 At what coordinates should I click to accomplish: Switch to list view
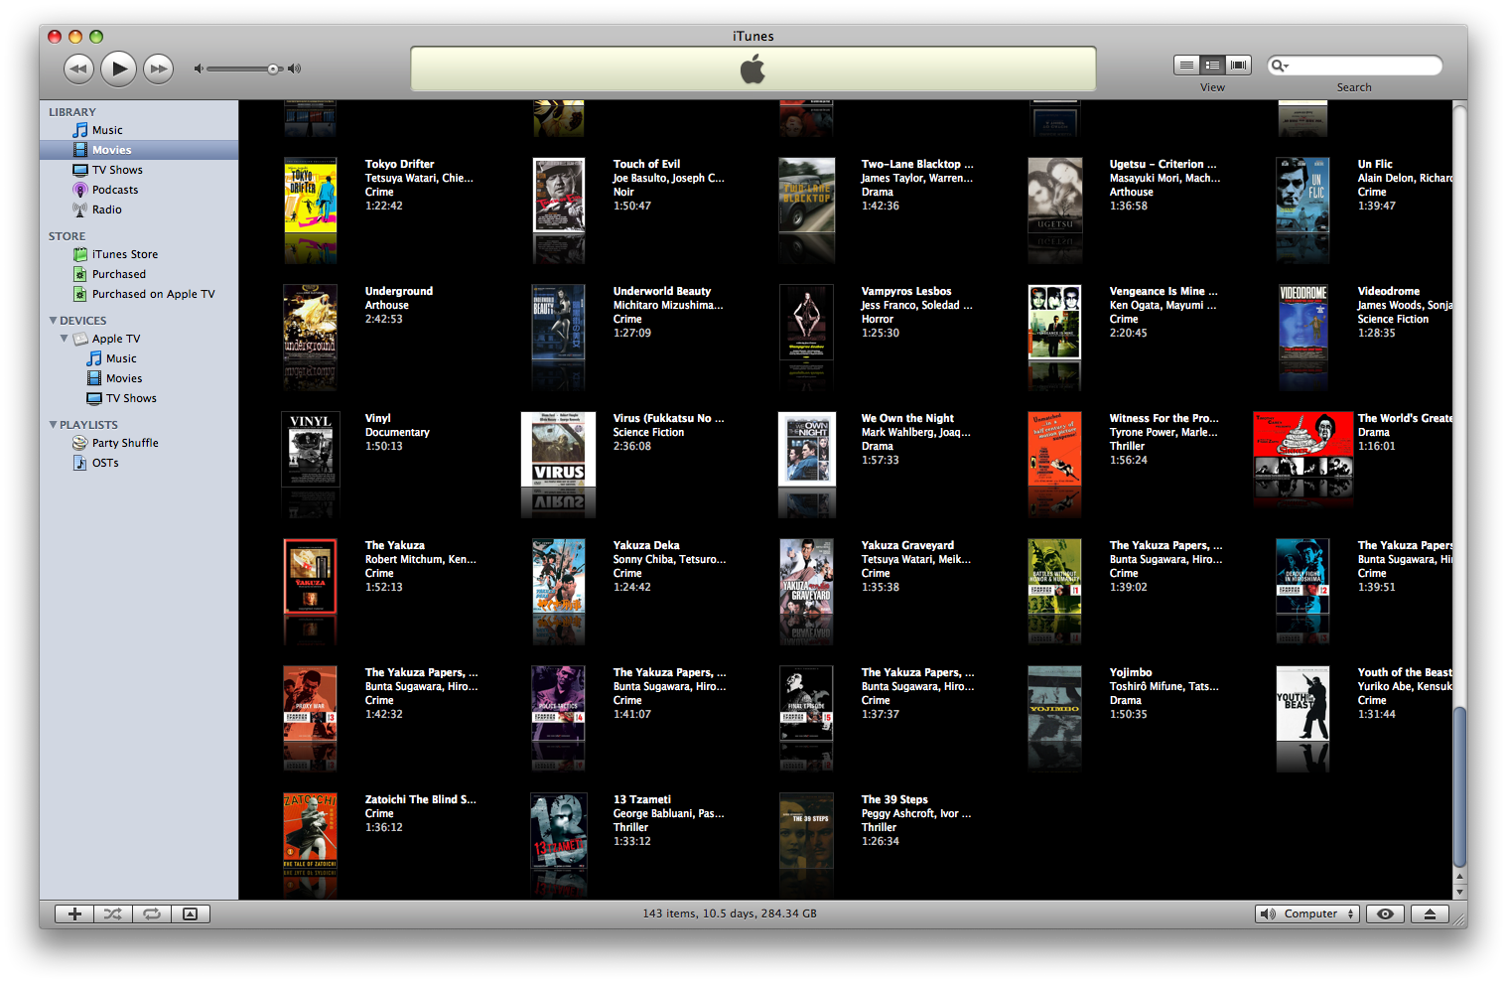(x=1186, y=65)
